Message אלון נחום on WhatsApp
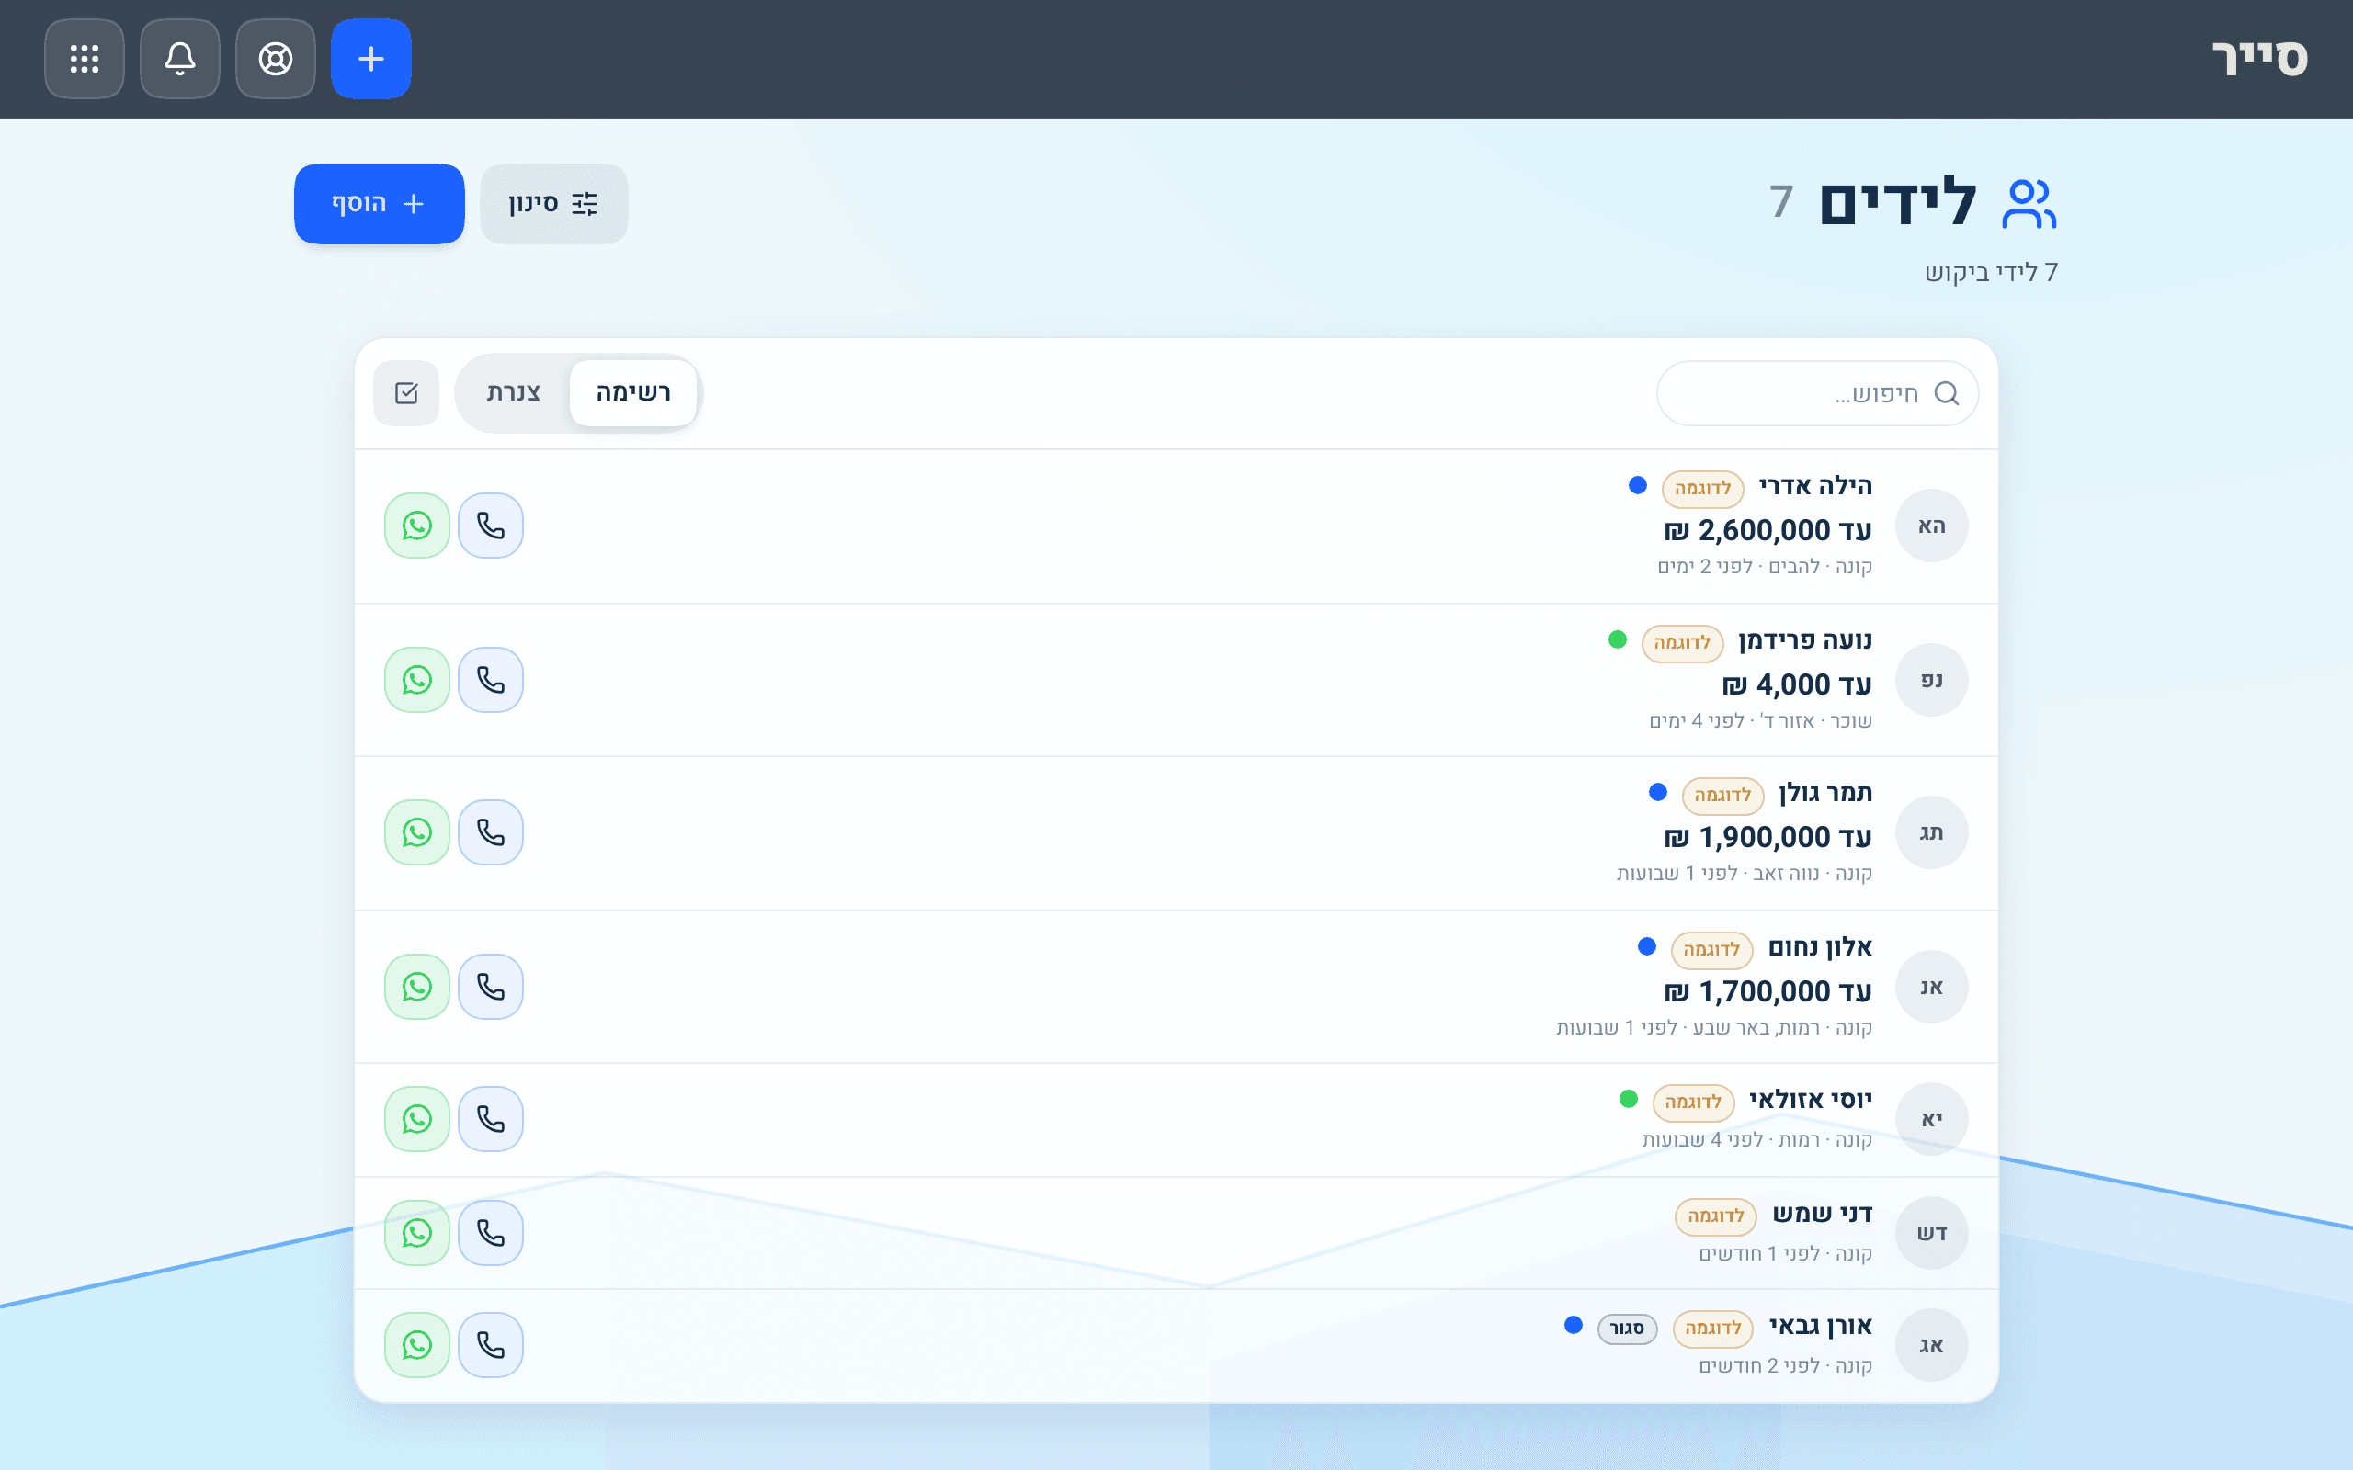Viewport: 2353px width, 1470px height. (x=417, y=987)
